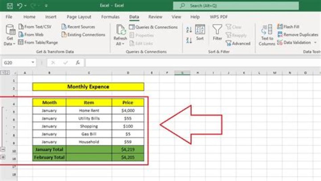
Task: Click the greyed Properties command
Action: pos(141,35)
